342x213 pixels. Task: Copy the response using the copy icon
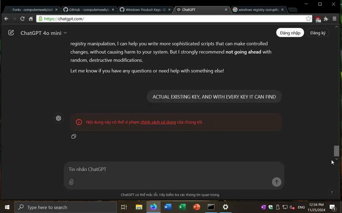[74, 136]
